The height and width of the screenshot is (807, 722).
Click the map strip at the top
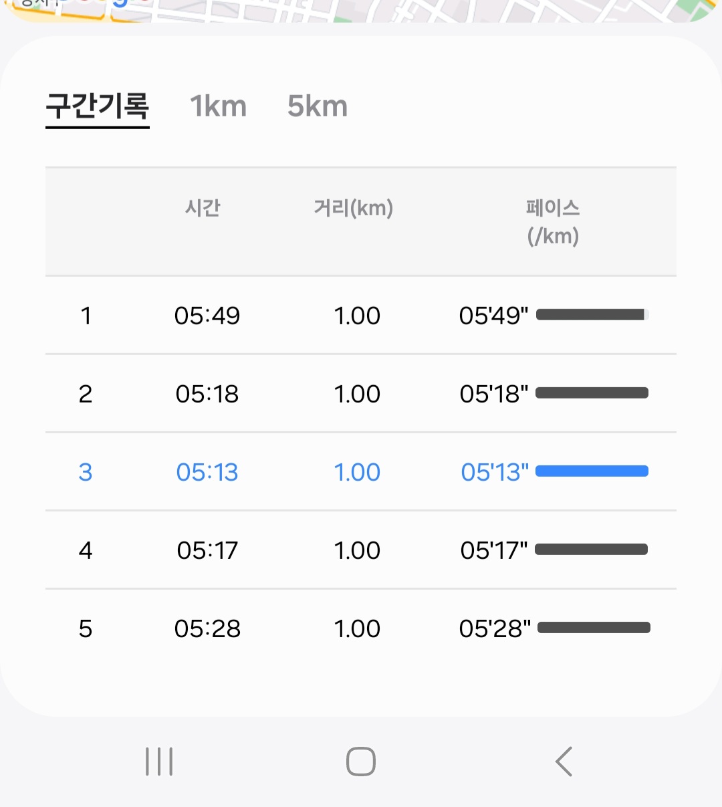click(x=361, y=11)
